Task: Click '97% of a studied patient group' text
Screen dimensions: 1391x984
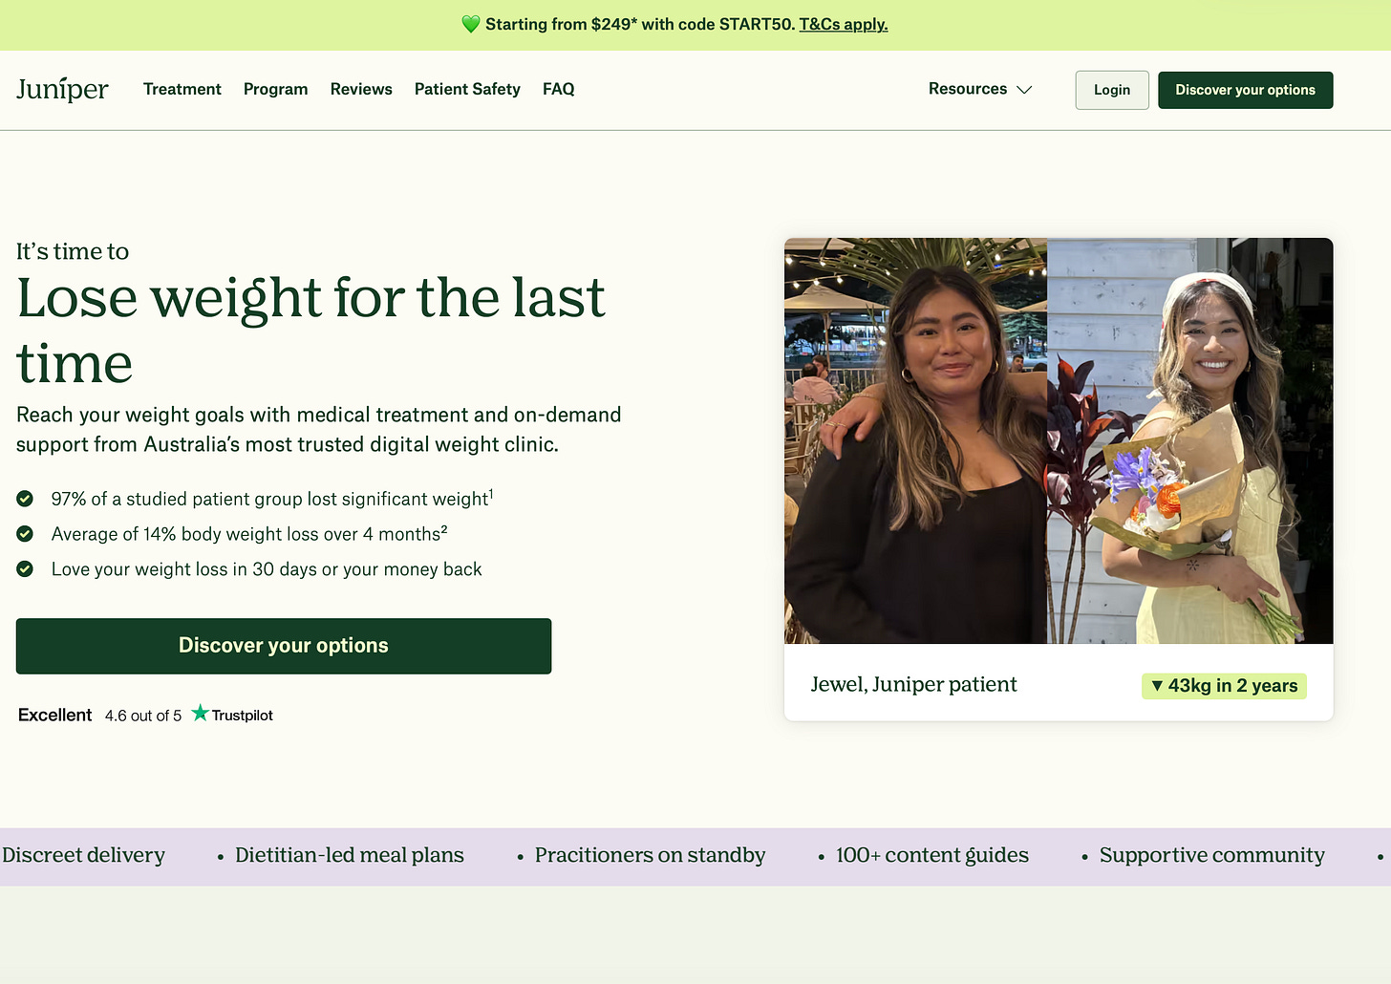Action: pyautogui.click(x=272, y=499)
